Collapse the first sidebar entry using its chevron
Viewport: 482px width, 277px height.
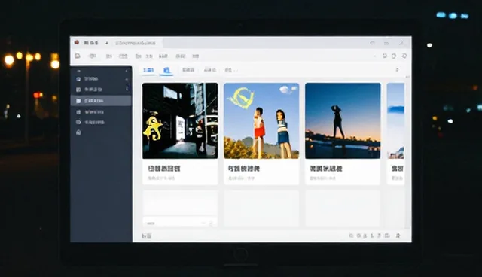127,79
